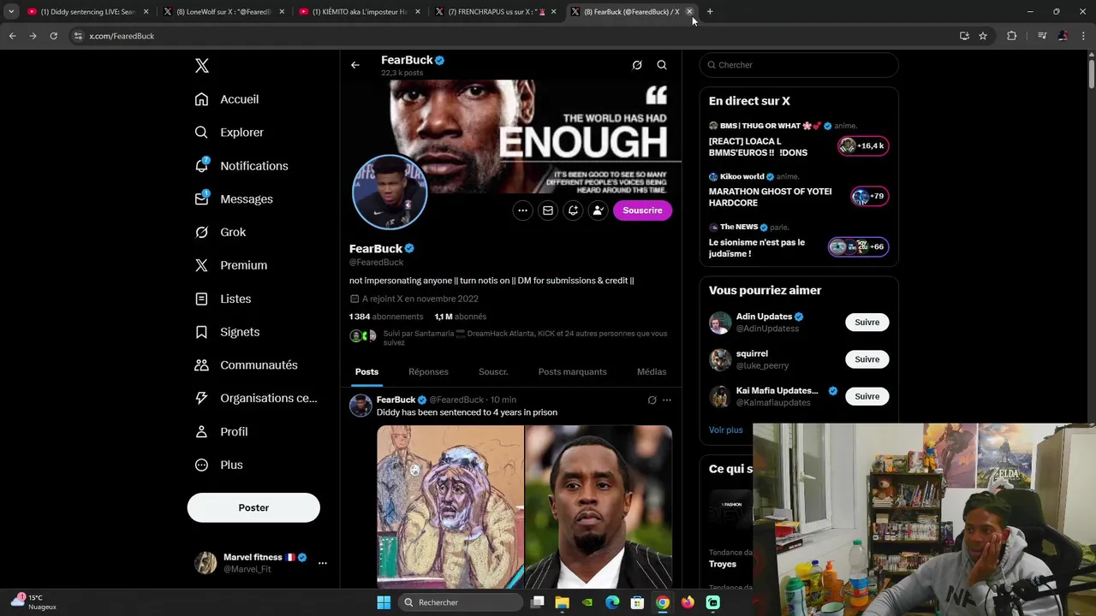Open Explorer search page
This screenshot has height=616, width=1096.
pos(229,133)
